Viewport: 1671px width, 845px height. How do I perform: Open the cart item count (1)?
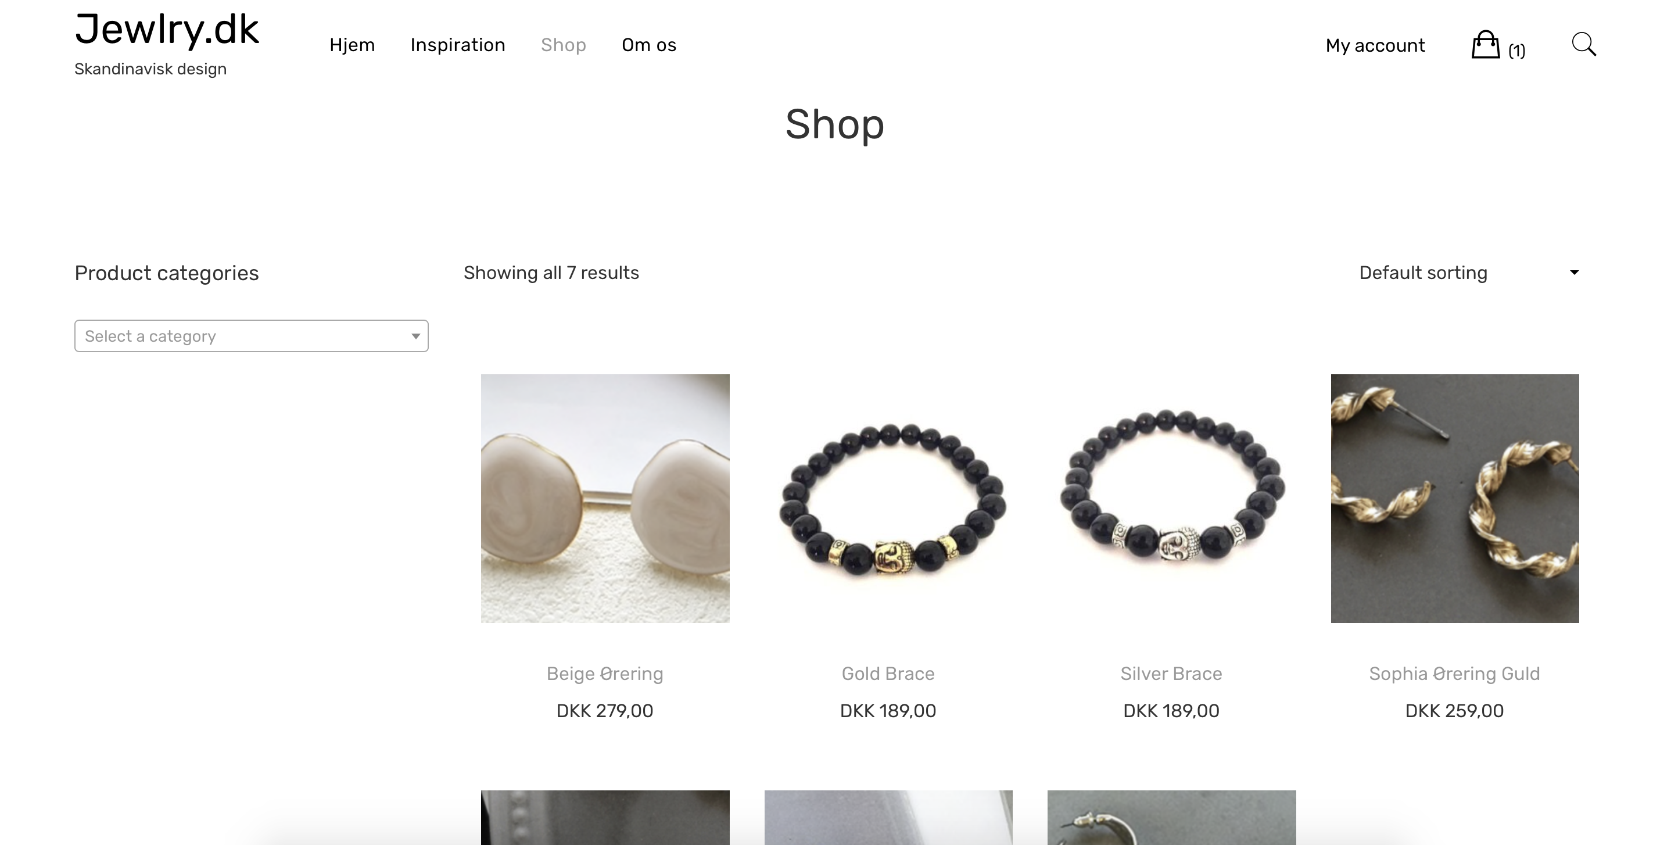(x=1516, y=50)
